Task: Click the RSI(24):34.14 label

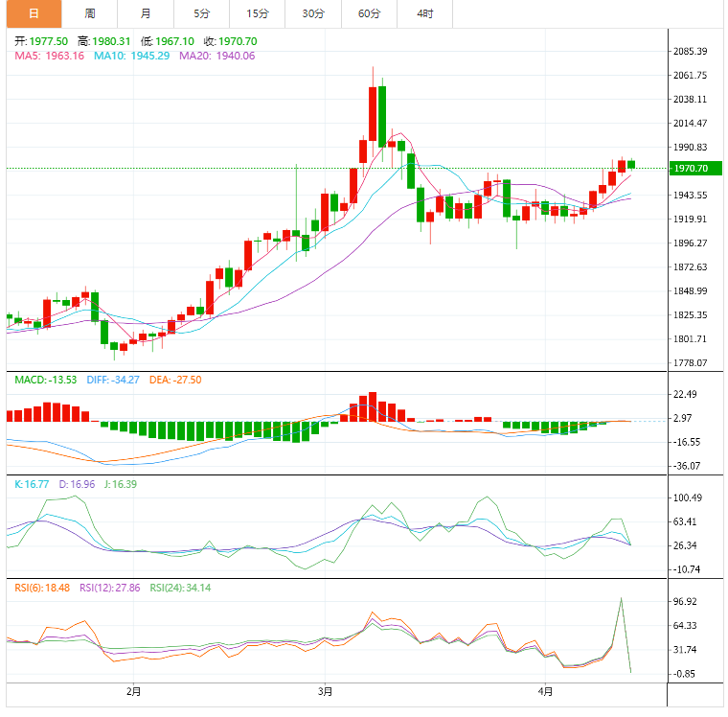Action: click(x=180, y=588)
